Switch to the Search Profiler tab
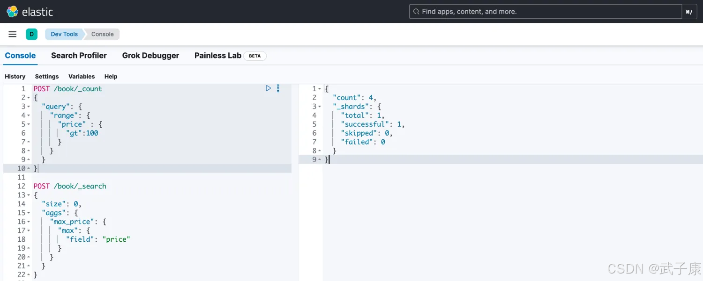 click(79, 56)
